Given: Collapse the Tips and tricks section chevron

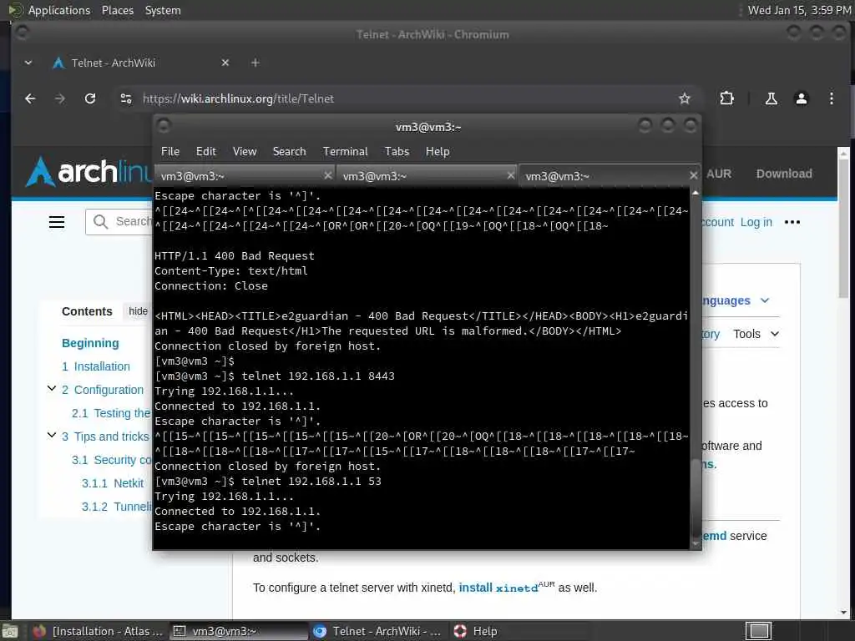Looking at the screenshot, I should [x=51, y=435].
